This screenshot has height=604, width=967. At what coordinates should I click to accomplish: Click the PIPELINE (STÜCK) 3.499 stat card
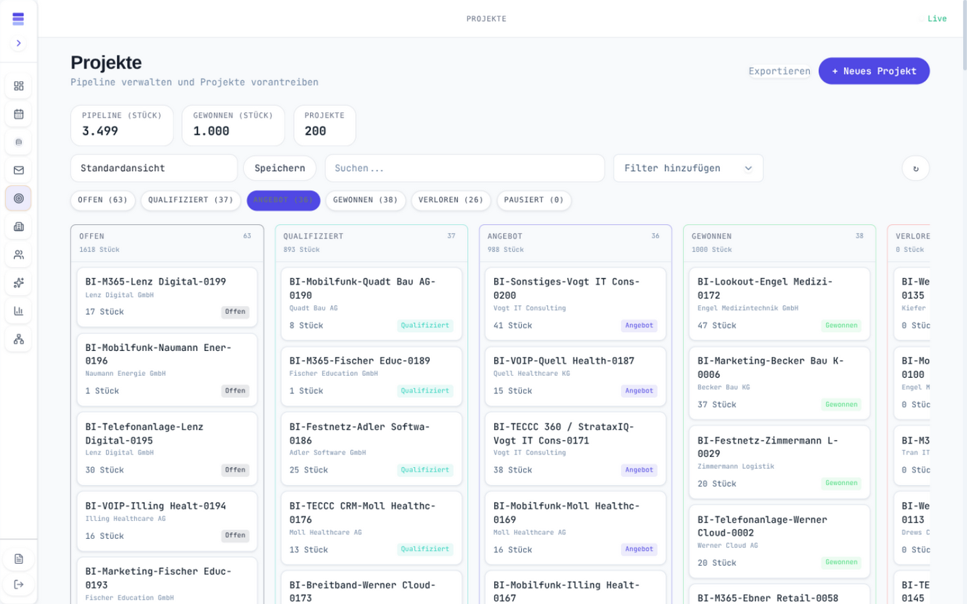pyautogui.click(x=122, y=125)
